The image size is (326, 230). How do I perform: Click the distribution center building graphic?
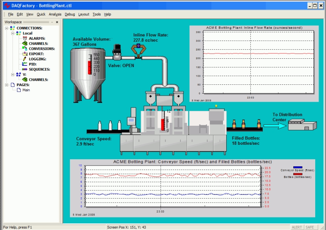pos(302,125)
